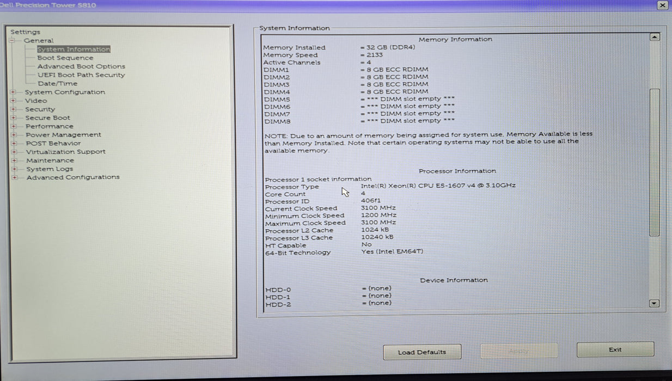This screenshot has width=672, height=381.
Task: Expand the Power Management plus box
Action: point(14,134)
